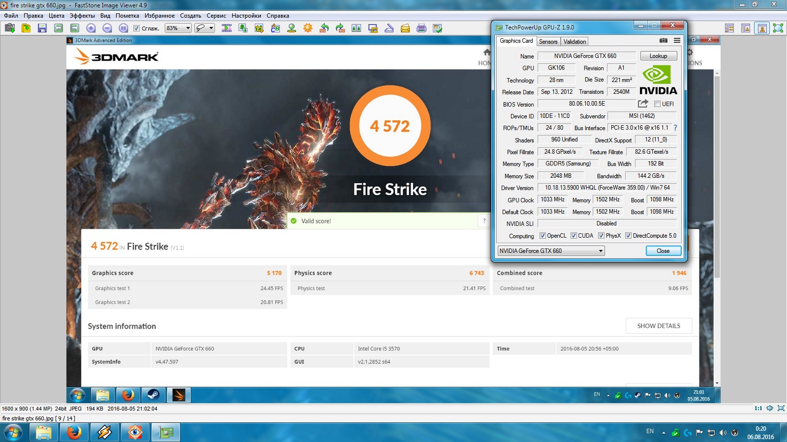Screen dimensions: 787x442
Task: Click the screen capture toolbar icon
Action: click(373, 28)
